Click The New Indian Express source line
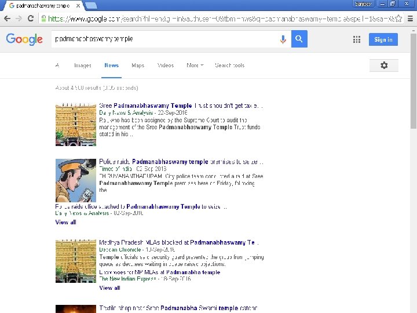The height and width of the screenshot is (313, 417). (x=145, y=279)
